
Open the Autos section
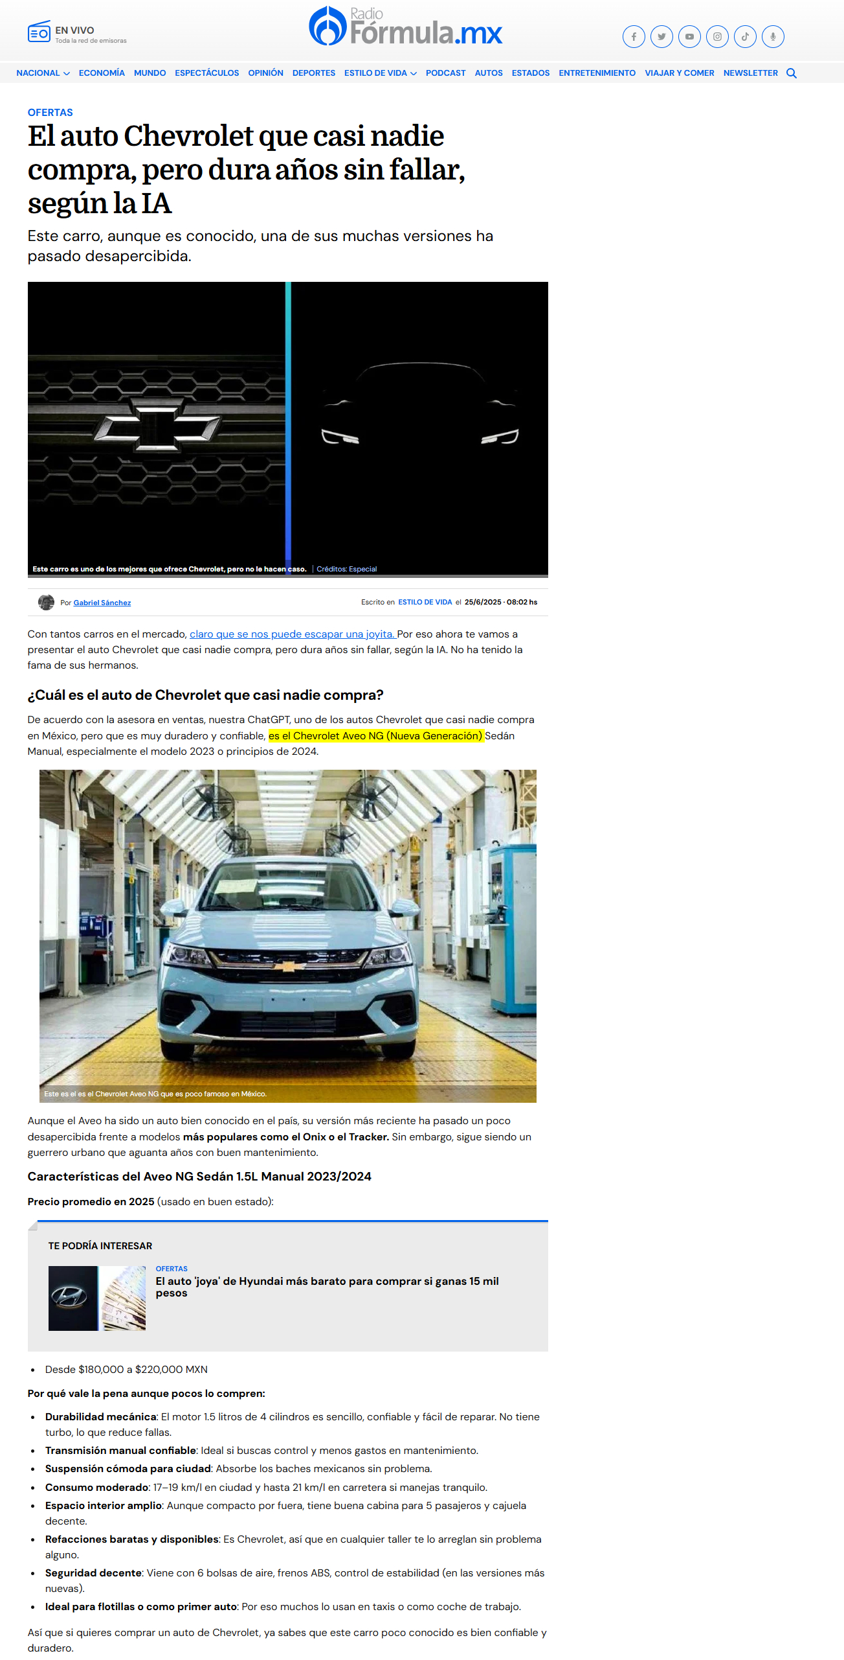point(488,73)
